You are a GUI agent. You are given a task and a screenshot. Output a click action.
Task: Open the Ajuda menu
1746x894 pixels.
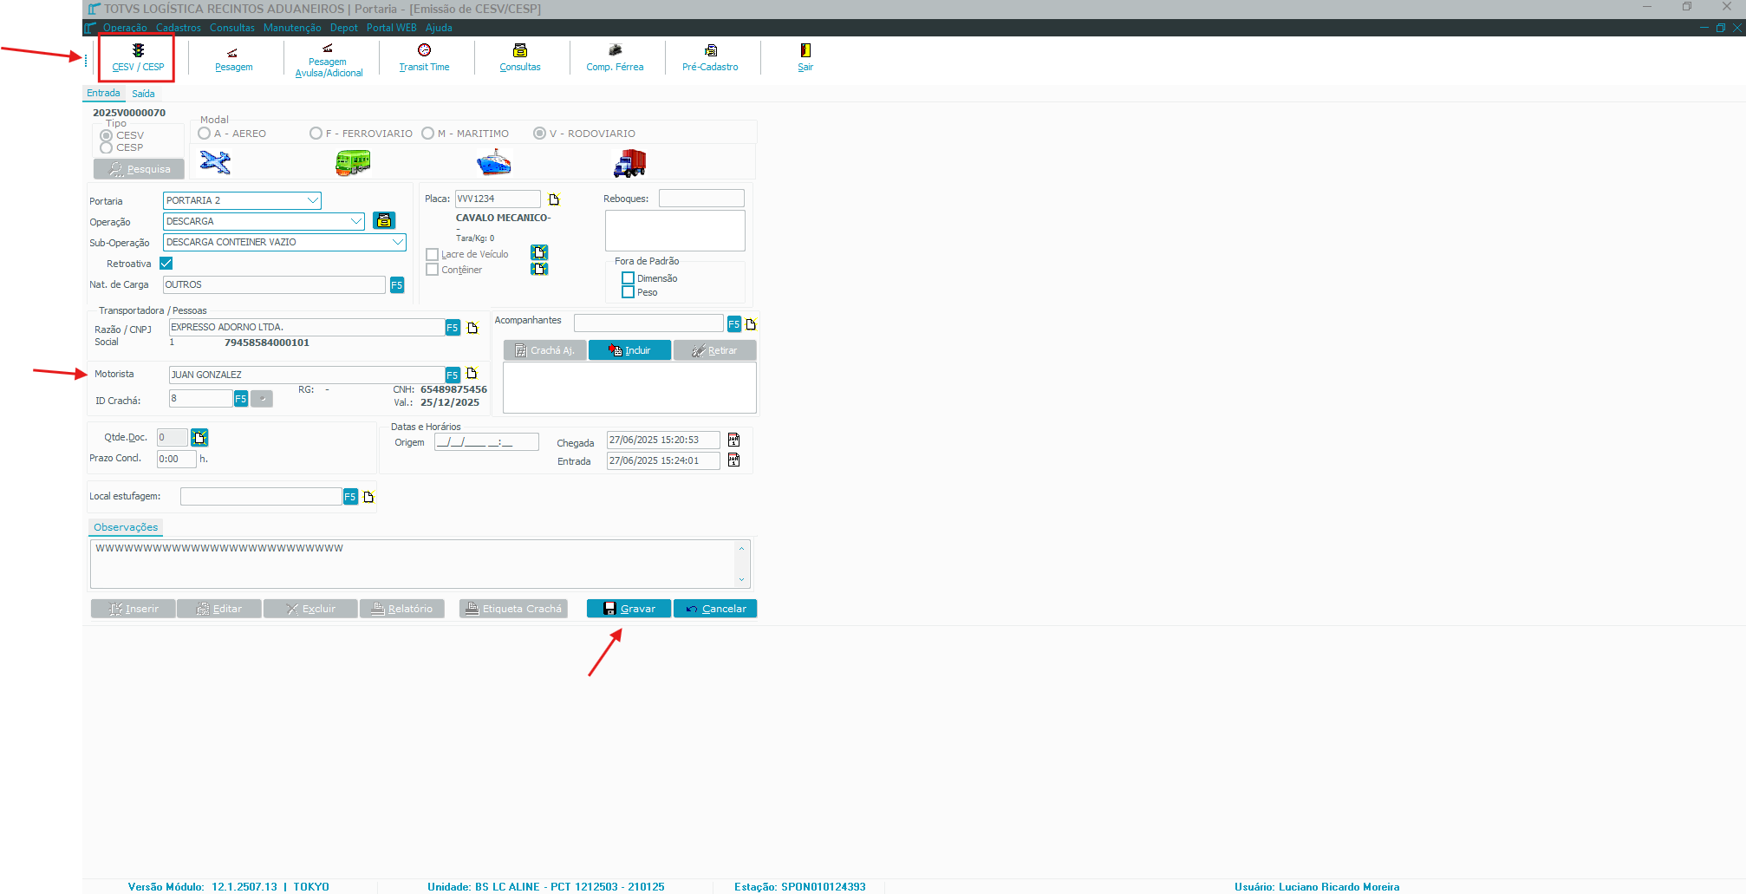click(439, 28)
